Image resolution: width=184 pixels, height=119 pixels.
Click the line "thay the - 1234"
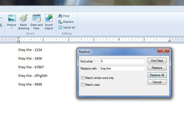pyautogui.click(x=30, y=50)
